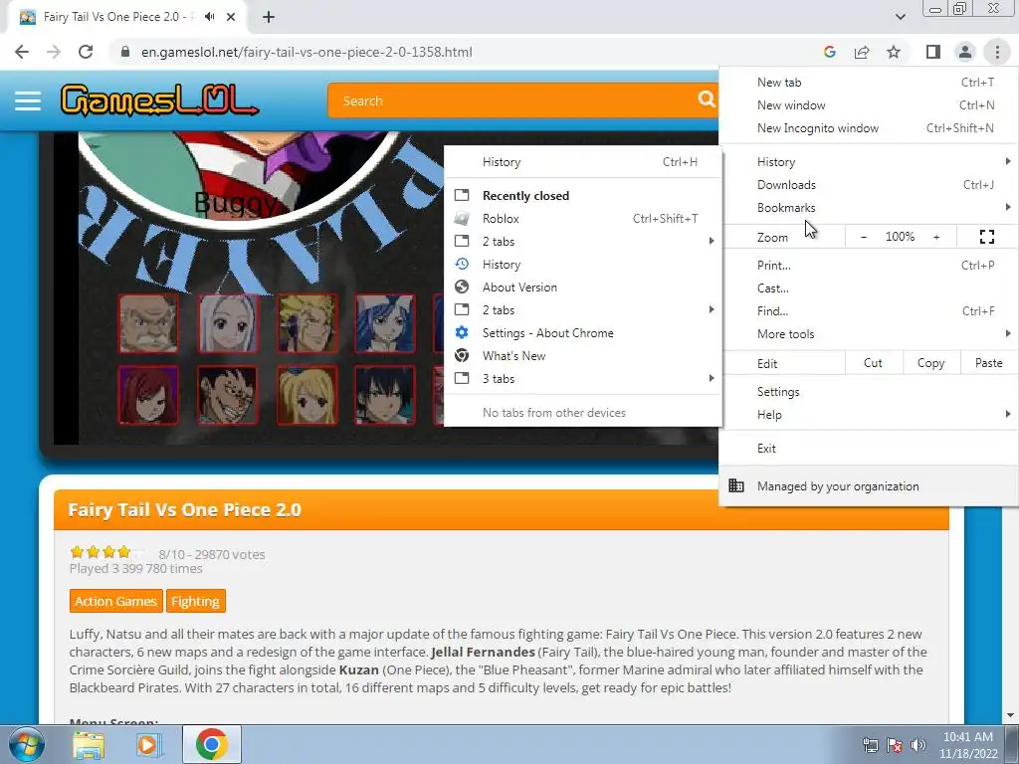
Task: Select New window menu item
Action: [869, 105]
